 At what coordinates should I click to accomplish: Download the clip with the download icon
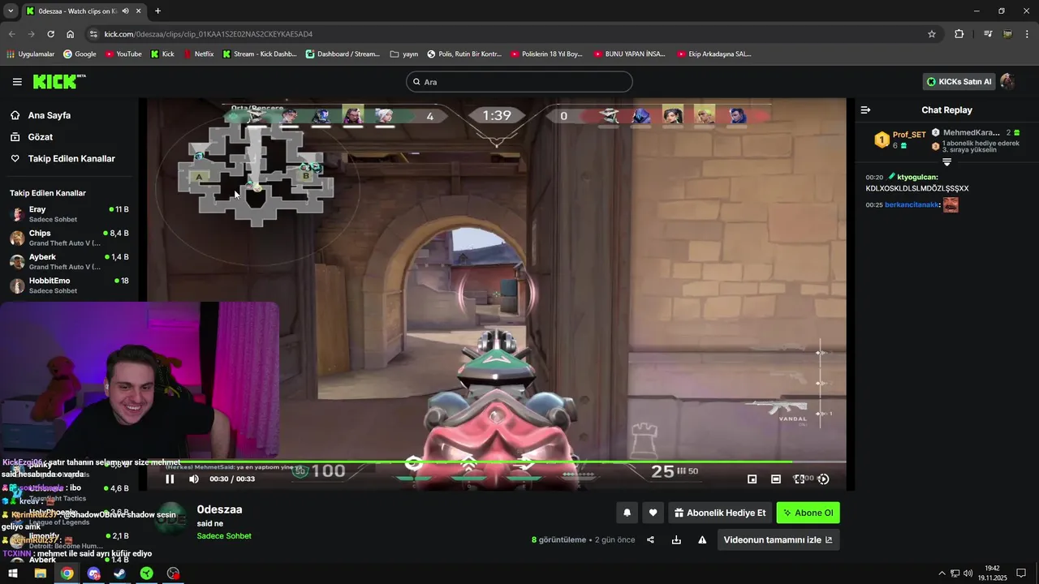[x=676, y=540]
